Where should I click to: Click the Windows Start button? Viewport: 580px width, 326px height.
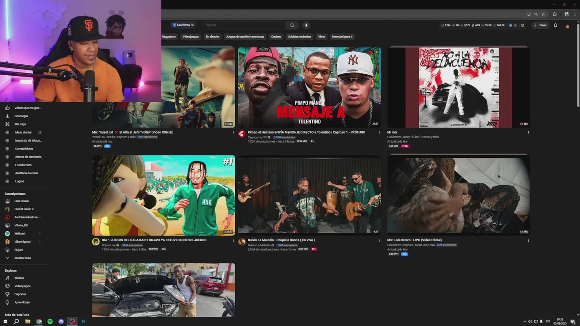[6, 321]
